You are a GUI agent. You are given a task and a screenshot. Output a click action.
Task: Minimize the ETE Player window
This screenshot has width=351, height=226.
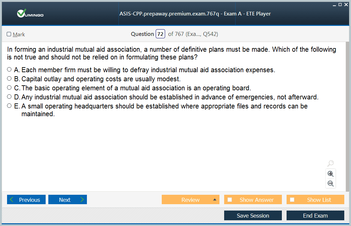[335, 5]
